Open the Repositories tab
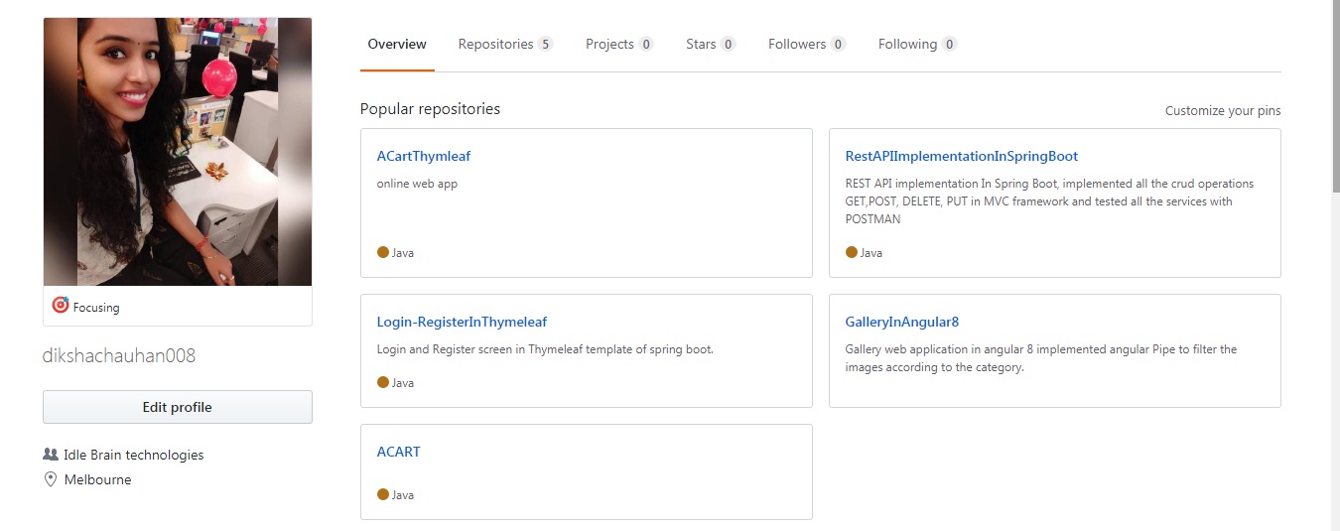The image size is (1340, 531). tap(495, 45)
